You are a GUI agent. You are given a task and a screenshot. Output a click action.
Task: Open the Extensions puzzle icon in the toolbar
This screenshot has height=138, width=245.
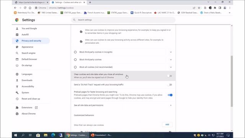pos(215,8)
